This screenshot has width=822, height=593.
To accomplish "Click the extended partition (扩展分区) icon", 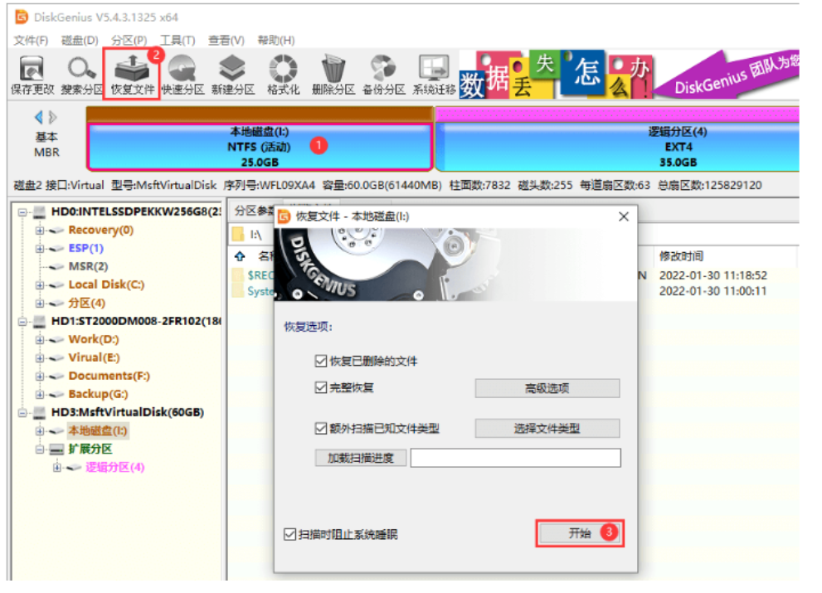I will pos(56,450).
